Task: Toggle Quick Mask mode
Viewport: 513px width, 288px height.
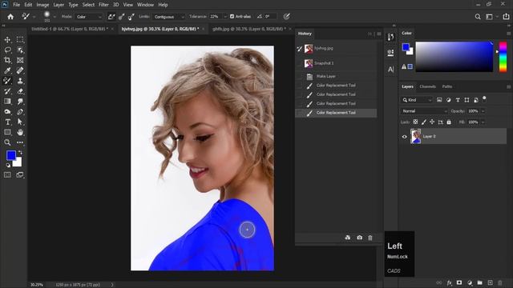Action: pyautogui.click(x=7, y=175)
